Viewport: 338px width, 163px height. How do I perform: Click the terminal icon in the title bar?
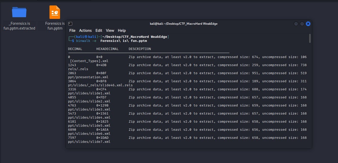point(70,23)
